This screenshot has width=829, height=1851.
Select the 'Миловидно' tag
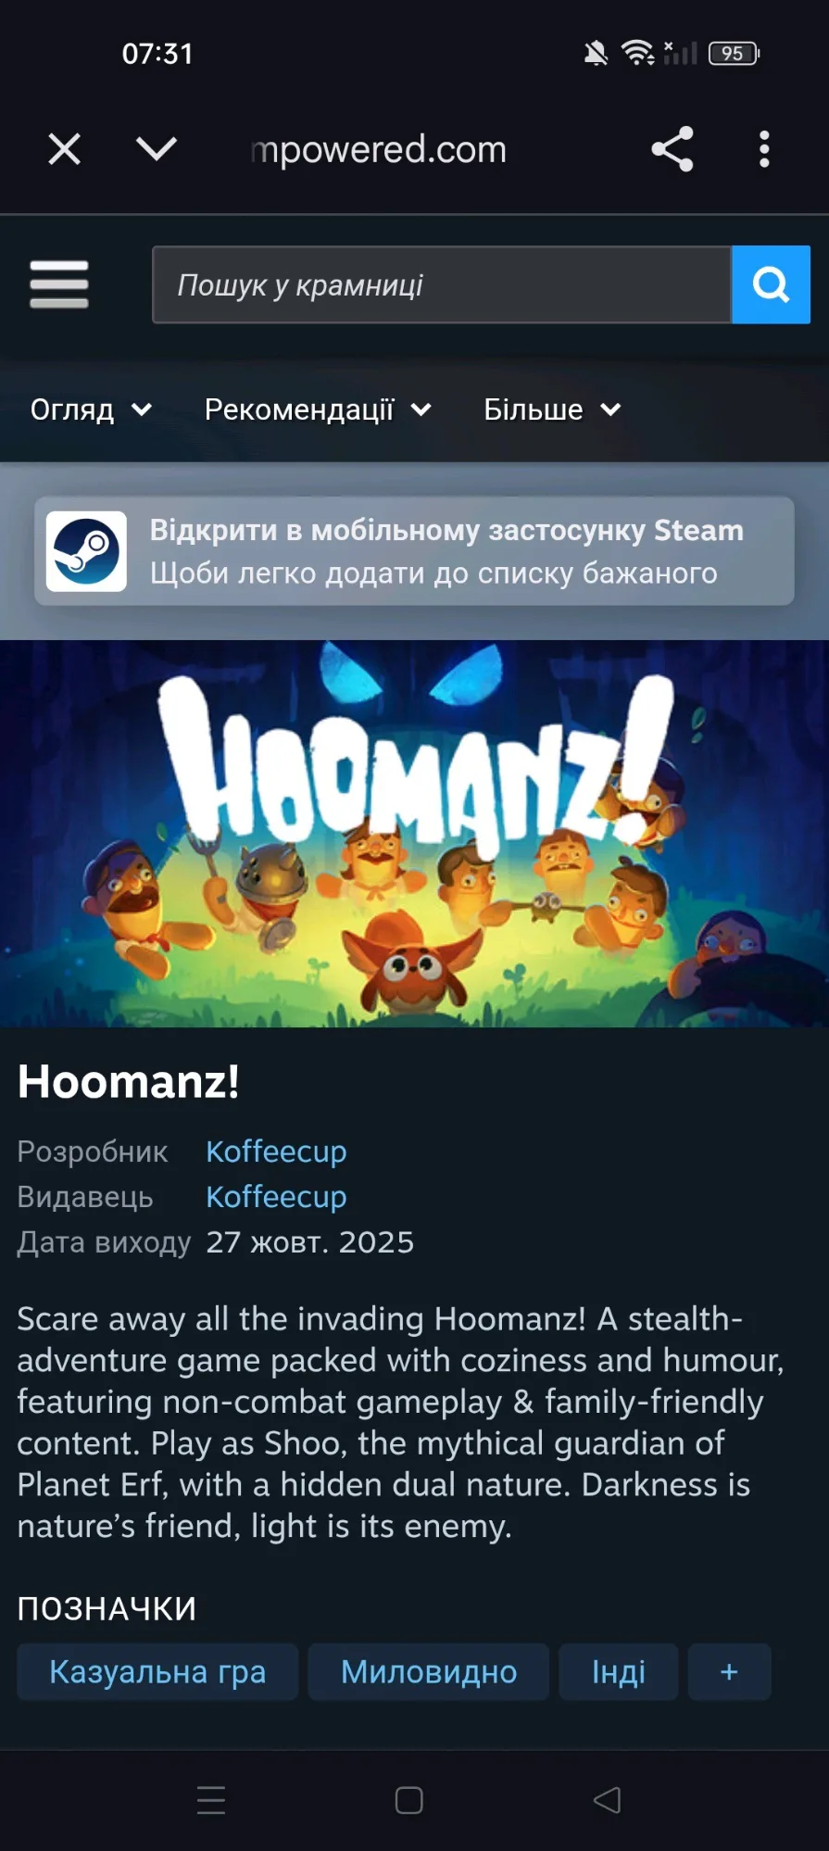tap(429, 1672)
